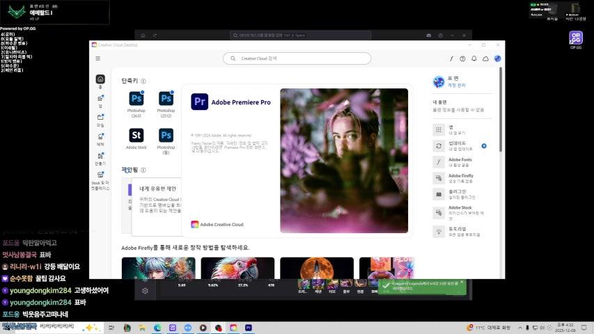Click the fonts icon in the top bar

click(x=452, y=58)
